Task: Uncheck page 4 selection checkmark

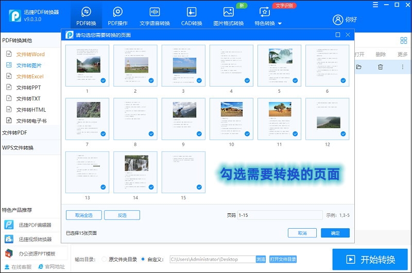Action: [x=247, y=80]
